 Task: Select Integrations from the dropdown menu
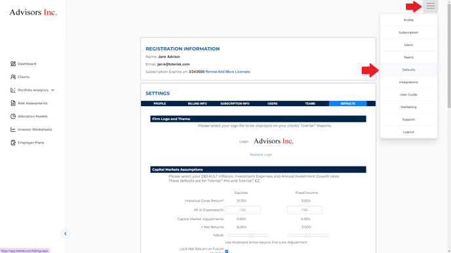click(408, 82)
